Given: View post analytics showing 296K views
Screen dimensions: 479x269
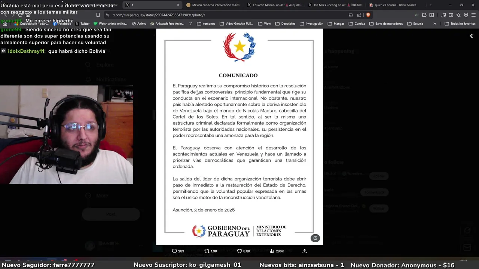Looking at the screenshot, I should [x=277, y=251].
